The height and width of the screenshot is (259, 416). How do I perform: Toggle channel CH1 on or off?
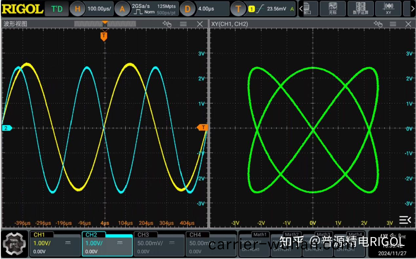click(x=54, y=244)
